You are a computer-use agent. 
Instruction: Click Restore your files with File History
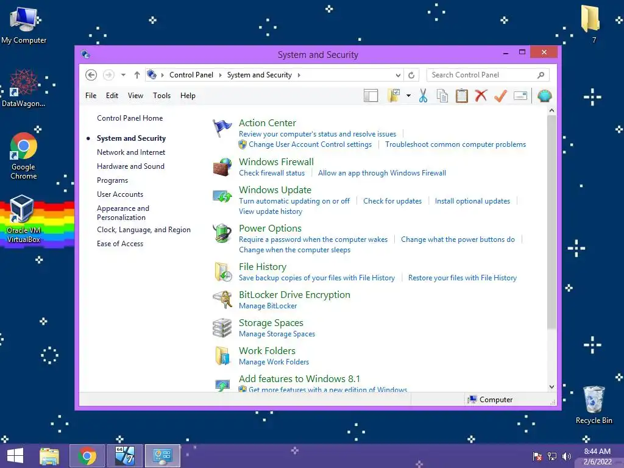click(x=463, y=278)
